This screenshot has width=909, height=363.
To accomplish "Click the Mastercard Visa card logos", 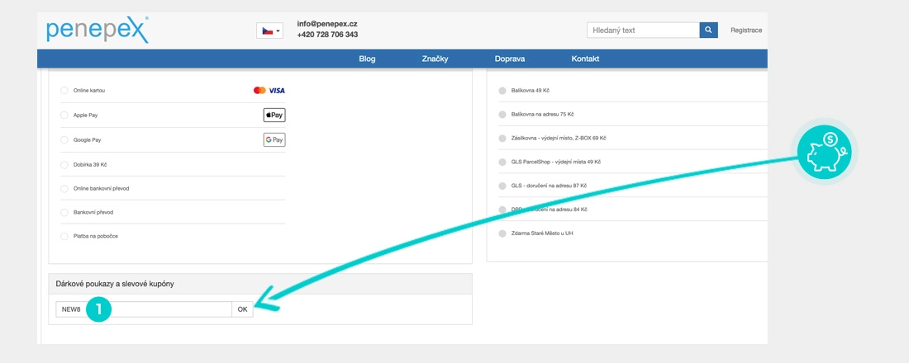I will (269, 91).
